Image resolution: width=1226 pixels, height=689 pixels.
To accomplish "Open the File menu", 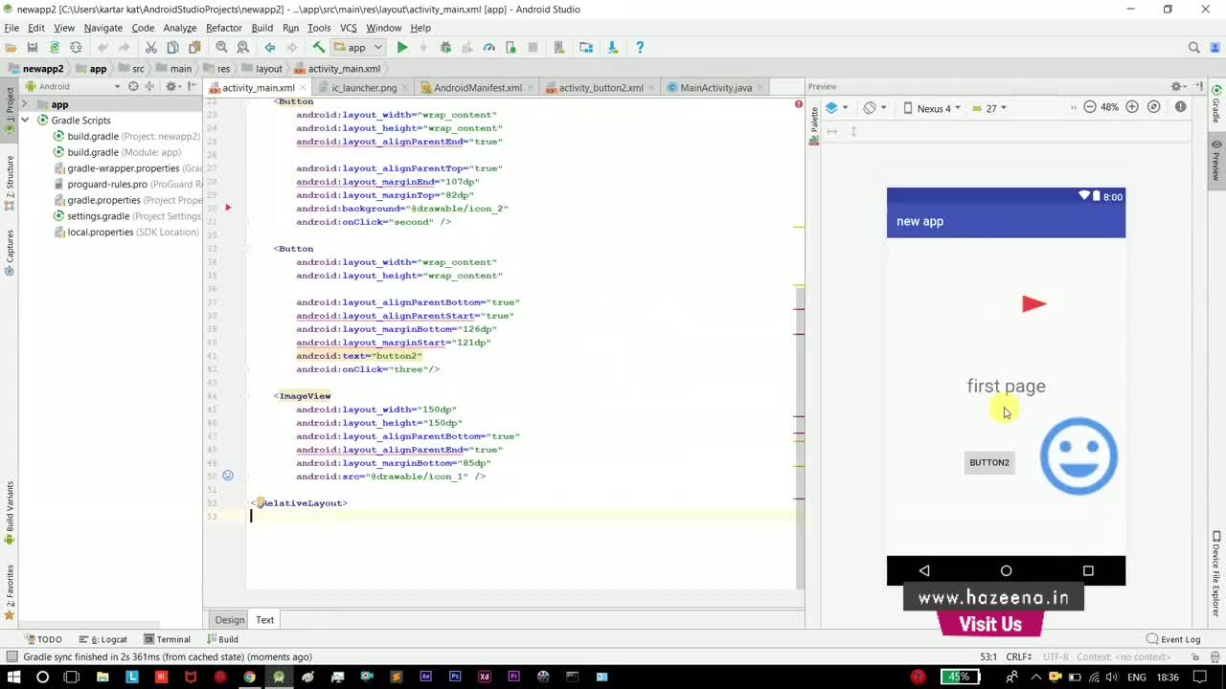I will click(x=11, y=28).
